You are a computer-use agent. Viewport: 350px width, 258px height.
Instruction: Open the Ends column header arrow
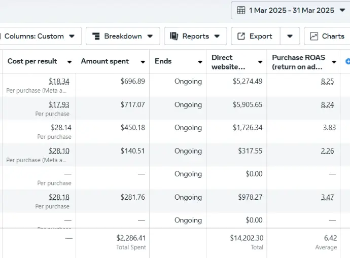(x=200, y=62)
